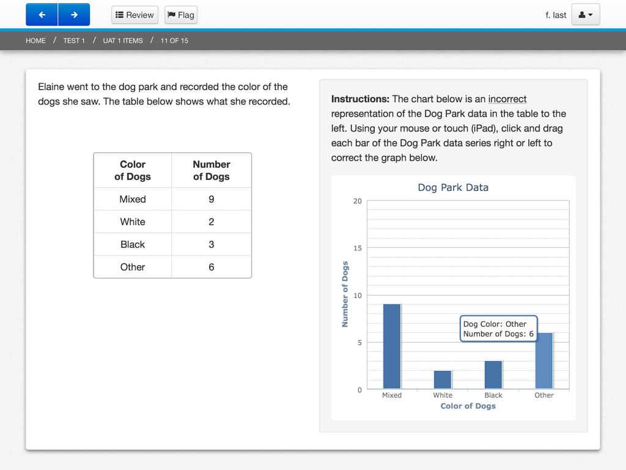Click the user profile icon at top right
Image resolution: width=626 pixels, height=470 pixels.
pyautogui.click(x=582, y=15)
